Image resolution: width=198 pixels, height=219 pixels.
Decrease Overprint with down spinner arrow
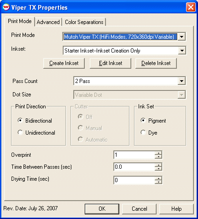[x=158, y=157]
